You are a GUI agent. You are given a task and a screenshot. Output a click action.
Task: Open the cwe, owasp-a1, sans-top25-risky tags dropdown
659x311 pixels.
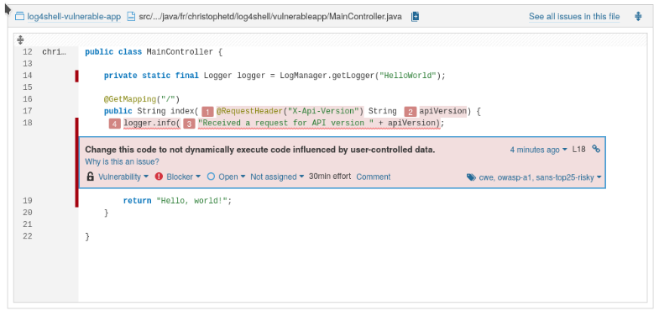[x=540, y=177]
